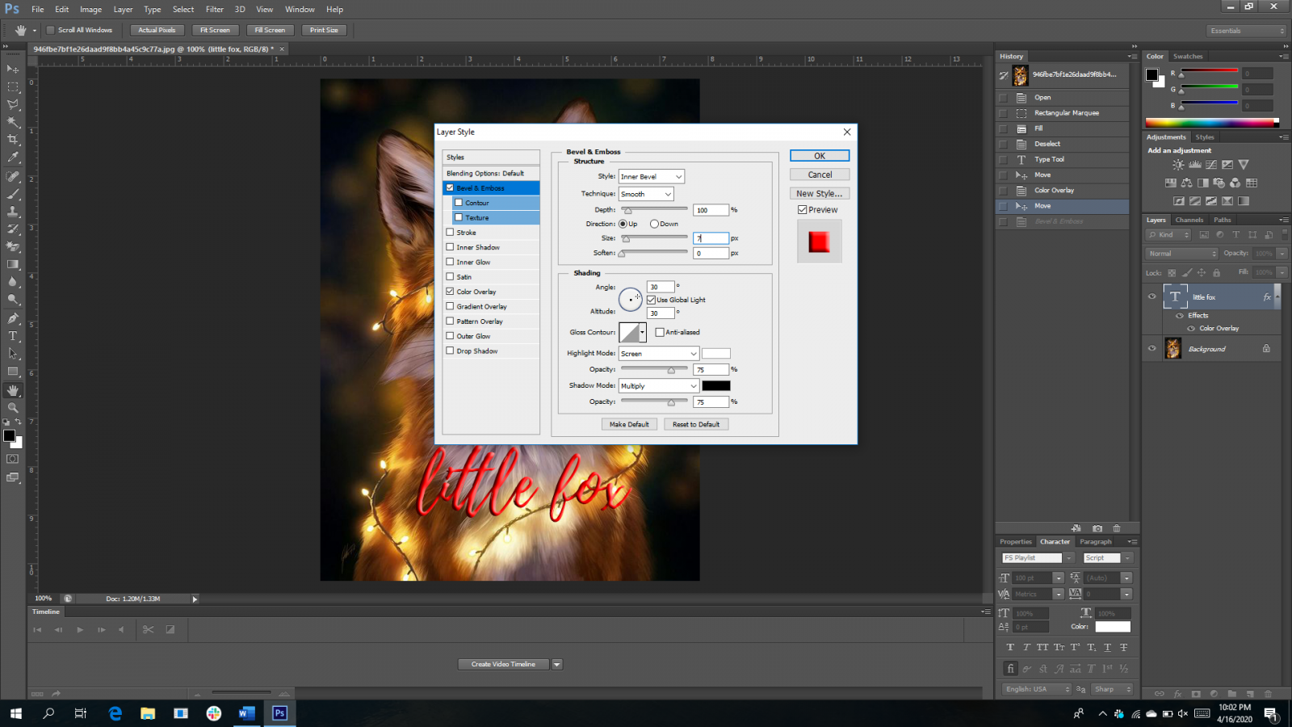Select the Horizontal Type tool
Viewport: 1292px width, 727px height.
pyautogui.click(x=13, y=336)
